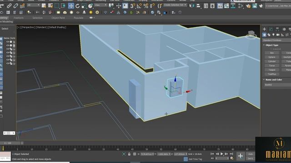Click the Align tool icon

[x=198, y=6]
